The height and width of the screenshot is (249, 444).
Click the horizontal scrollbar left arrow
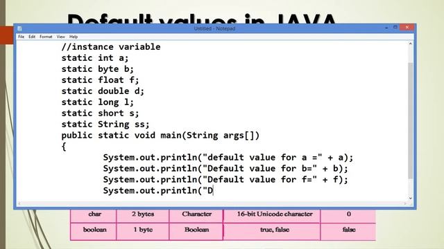19,203
